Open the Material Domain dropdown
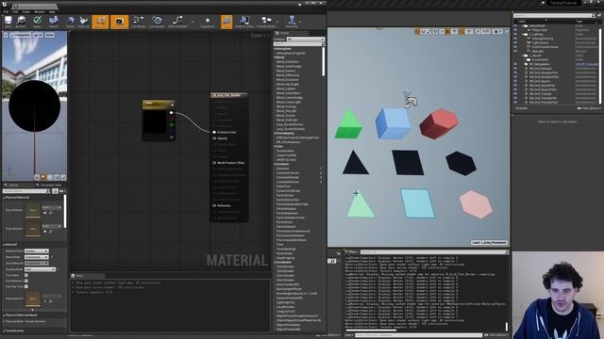 (x=37, y=251)
